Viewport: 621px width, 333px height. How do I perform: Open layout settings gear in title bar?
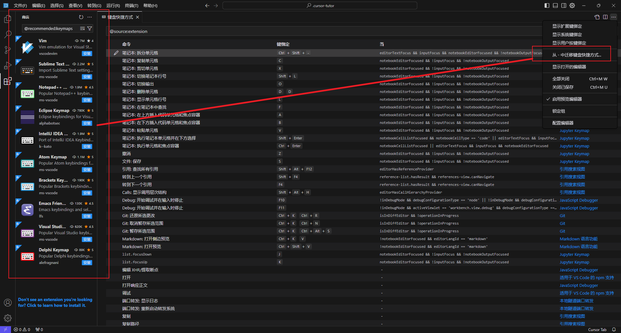coord(572,5)
